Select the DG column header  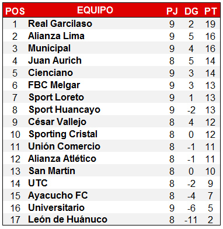pos(191,11)
